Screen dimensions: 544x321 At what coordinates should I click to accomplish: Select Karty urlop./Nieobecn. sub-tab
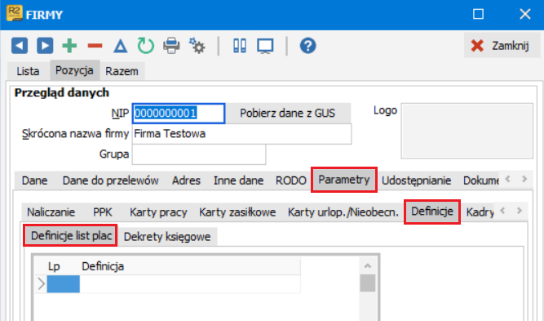[343, 212]
